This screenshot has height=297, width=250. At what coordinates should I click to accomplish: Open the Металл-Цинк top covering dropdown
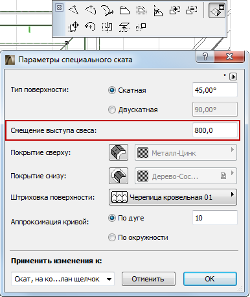pos(186,153)
